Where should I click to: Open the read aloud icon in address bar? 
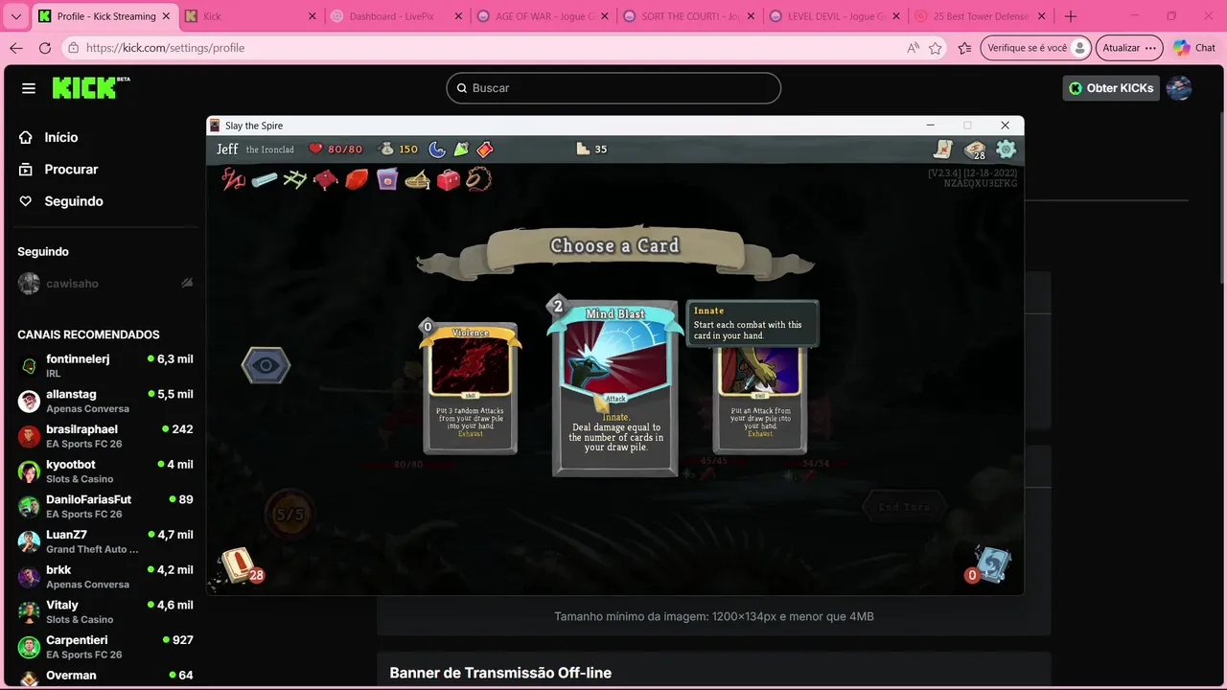[912, 48]
